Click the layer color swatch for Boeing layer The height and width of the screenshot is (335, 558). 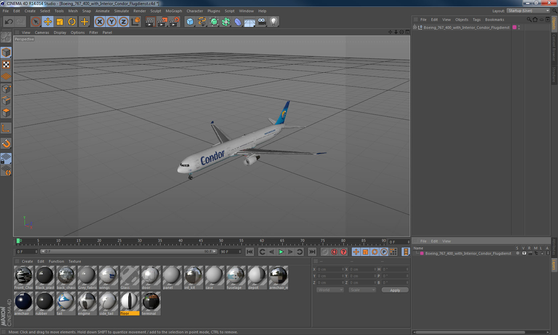point(422,253)
